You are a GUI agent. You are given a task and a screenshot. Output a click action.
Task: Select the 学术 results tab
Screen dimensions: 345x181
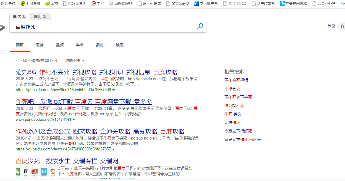(x=80, y=45)
